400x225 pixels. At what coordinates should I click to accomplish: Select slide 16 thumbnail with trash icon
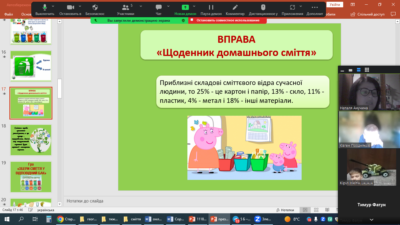31,66
